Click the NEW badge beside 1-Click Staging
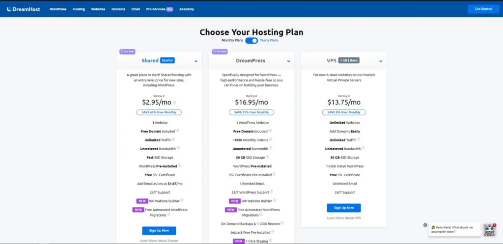Image resolution: width=503 pixels, height=244 pixels. [x=238, y=241]
